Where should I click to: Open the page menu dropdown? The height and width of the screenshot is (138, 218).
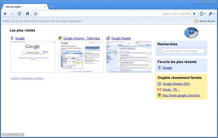pos(203,14)
